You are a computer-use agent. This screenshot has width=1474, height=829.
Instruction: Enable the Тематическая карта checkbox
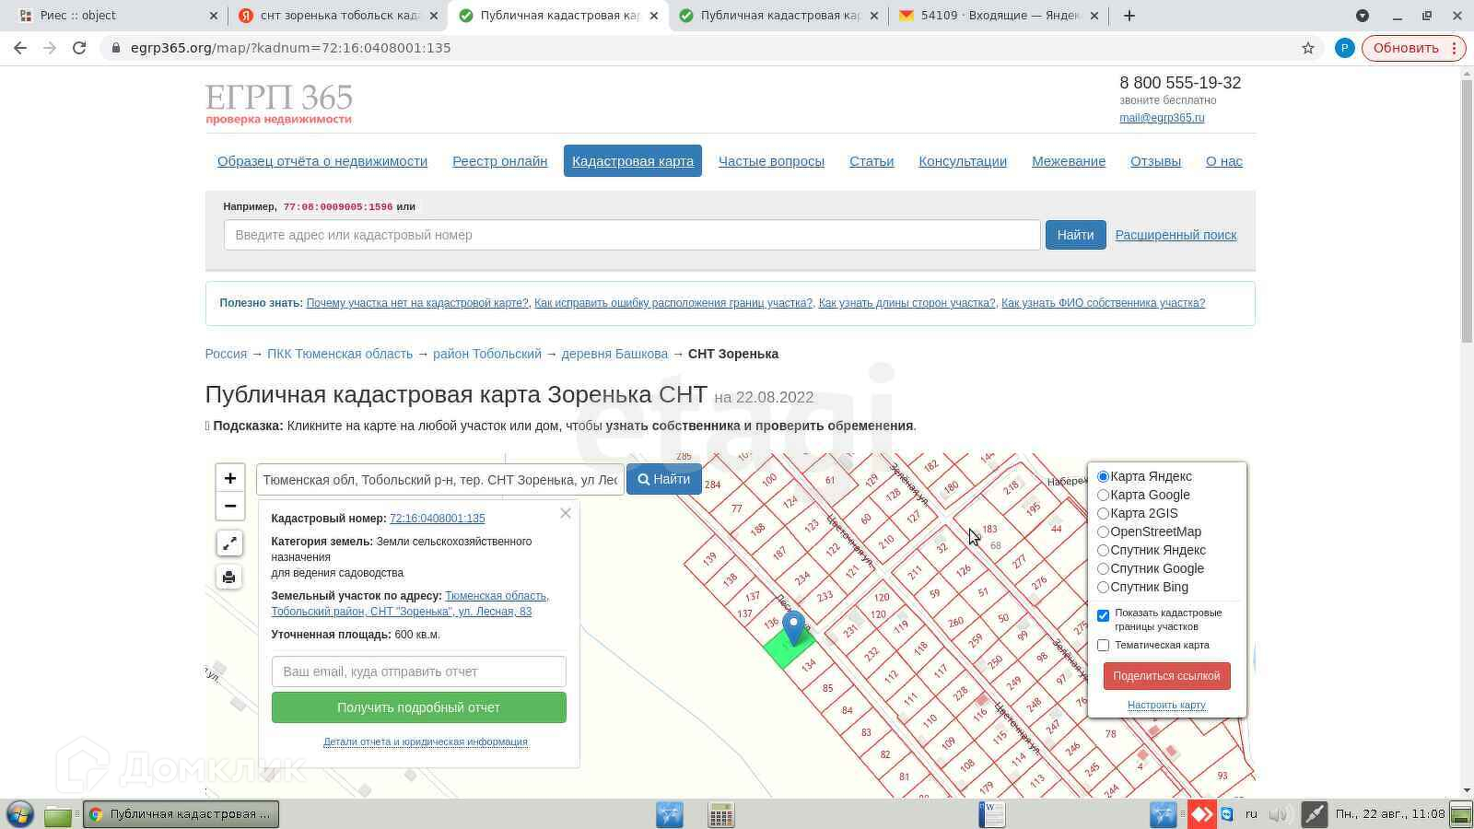[1103, 645]
